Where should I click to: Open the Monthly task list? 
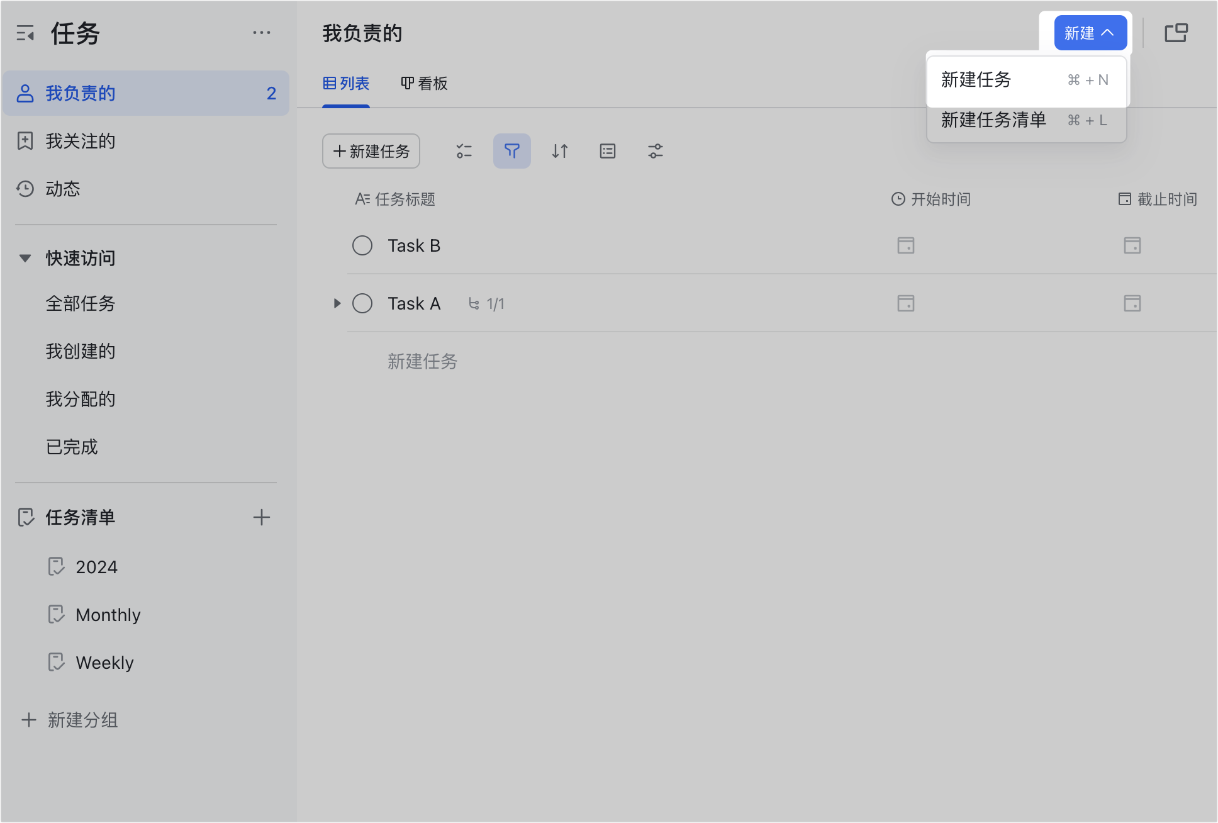[108, 615]
